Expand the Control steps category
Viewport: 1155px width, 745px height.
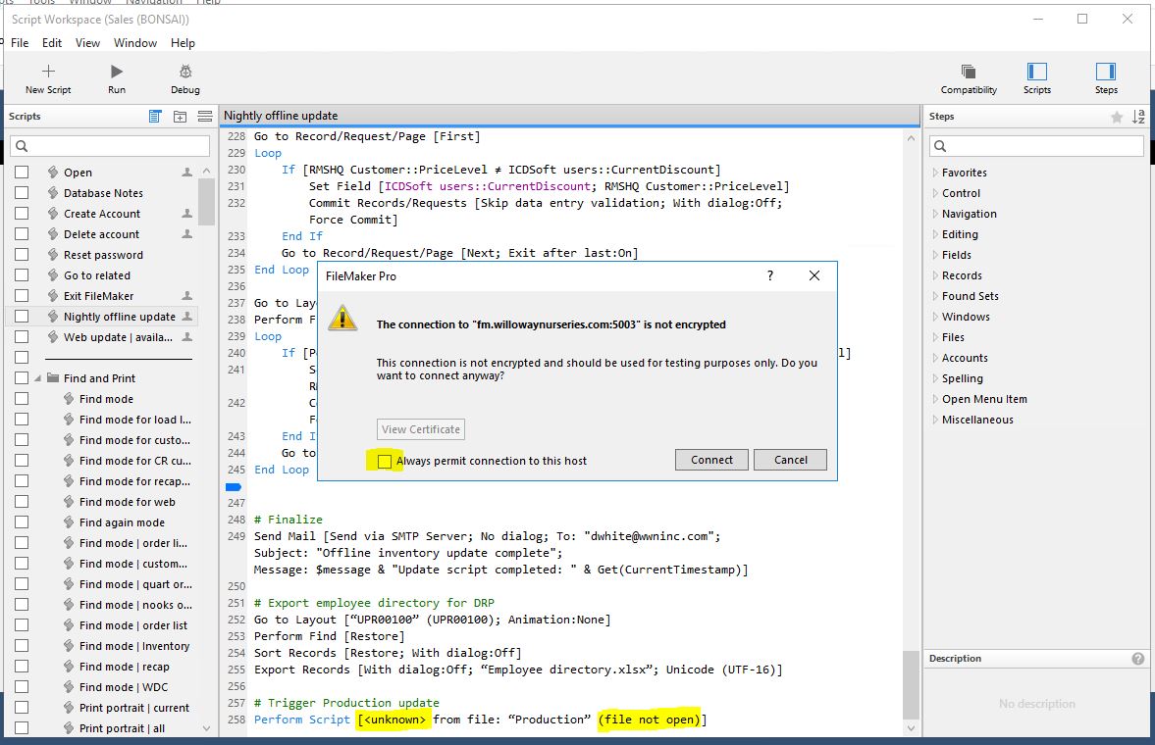(x=935, y=193)
